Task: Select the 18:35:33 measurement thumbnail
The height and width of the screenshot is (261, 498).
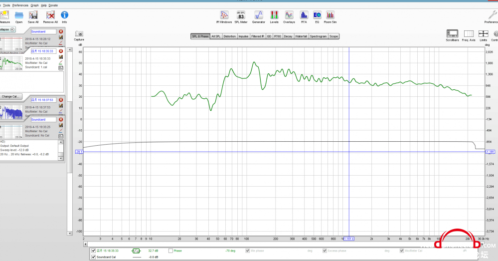Action: [x=11, y=63]
